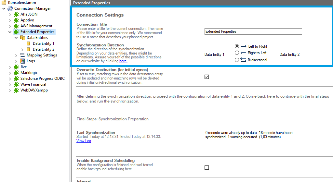
Task: Click the Data Entity 1 database icon
Action: click(29, 43)
